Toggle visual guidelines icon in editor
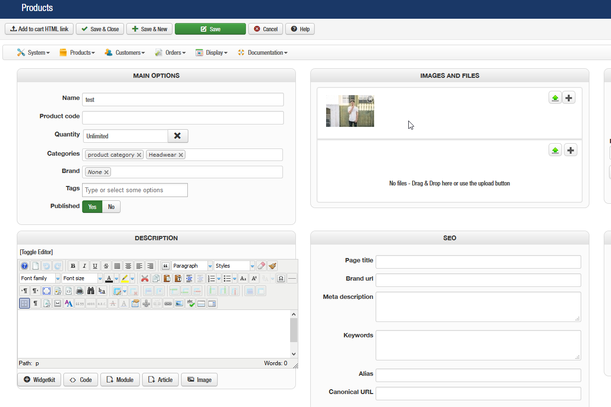The image size is (611, 407). [x=24, y=303]
